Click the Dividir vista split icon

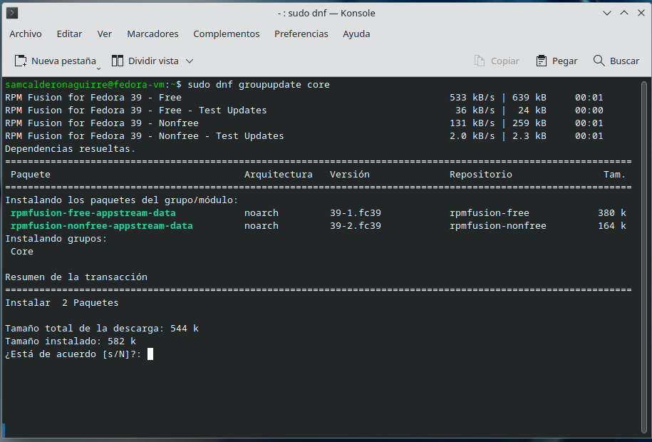point(118,61)
